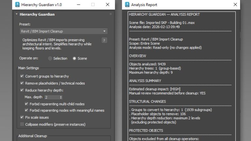251x141 pixels.
Task: Click the rollout grip dots icon
Action: pyautogui.click(x=110, y=14)
